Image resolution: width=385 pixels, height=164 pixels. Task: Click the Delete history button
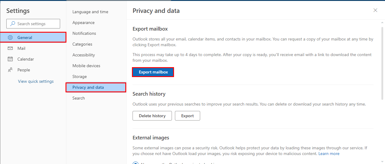[x=152, y=116]
